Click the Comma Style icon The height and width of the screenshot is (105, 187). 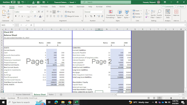[94, 16]
